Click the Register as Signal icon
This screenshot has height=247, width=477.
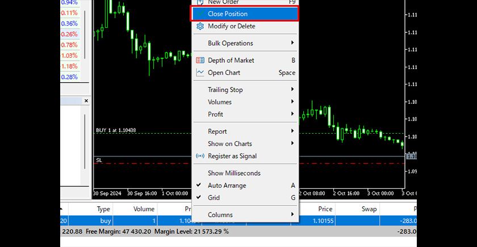[x=200, y=156]
